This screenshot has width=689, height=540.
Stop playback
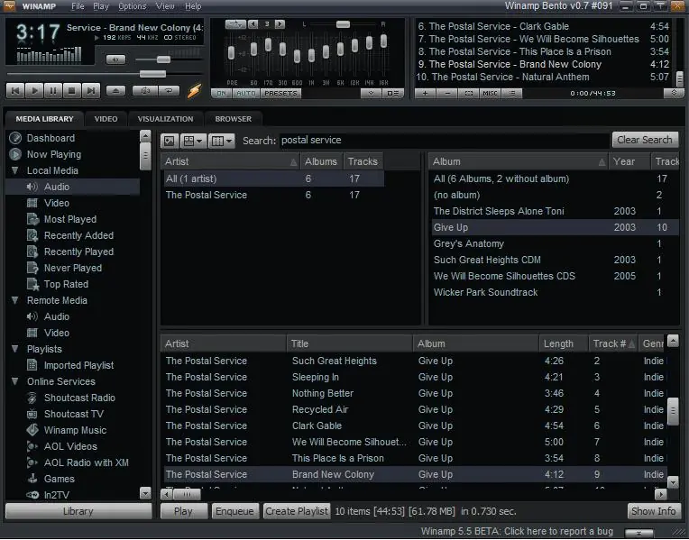[x=72, y=91]
